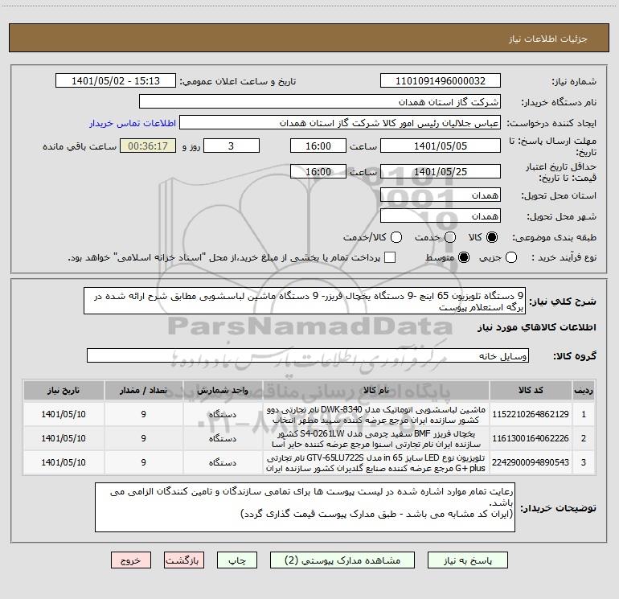Click the شرح کلی نیاز description box

[x=305, y=302]
